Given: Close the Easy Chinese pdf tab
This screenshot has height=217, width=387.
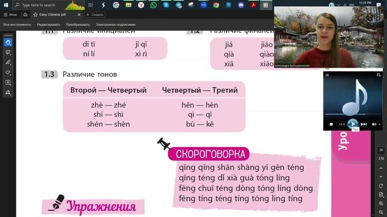Looking at the screenshot, I should click(79, 14).
